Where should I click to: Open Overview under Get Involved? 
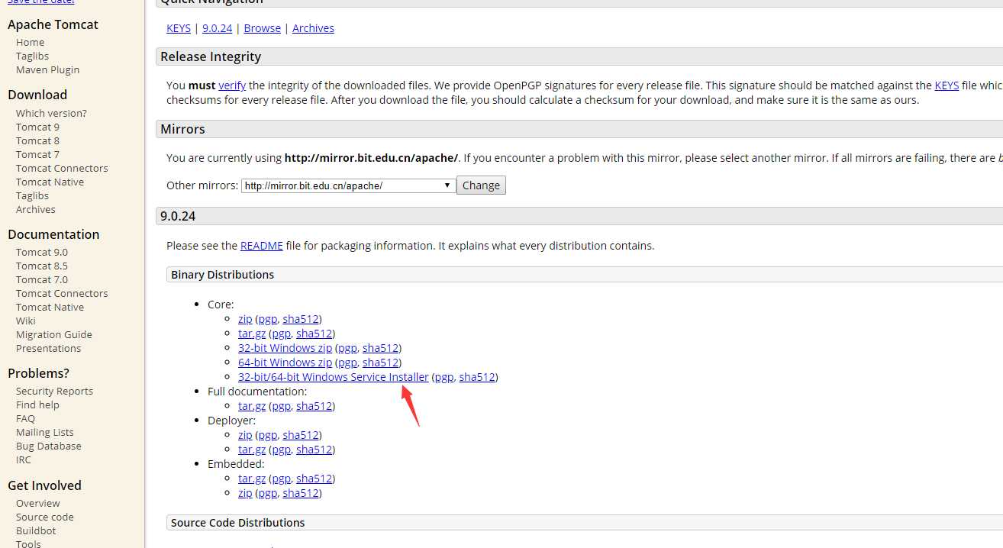click(37, 503)
